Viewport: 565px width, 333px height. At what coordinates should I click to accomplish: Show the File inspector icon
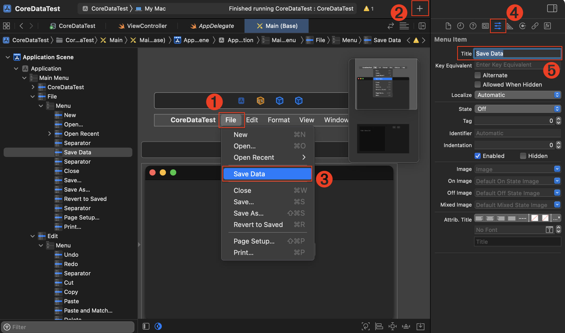click(448, 26)
